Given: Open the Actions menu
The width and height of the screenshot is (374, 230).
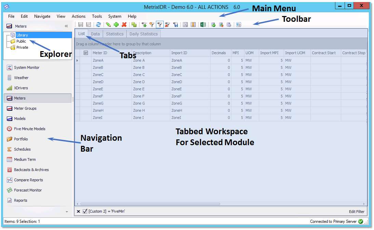Looking at the screenshot, I should pos(79,16).
